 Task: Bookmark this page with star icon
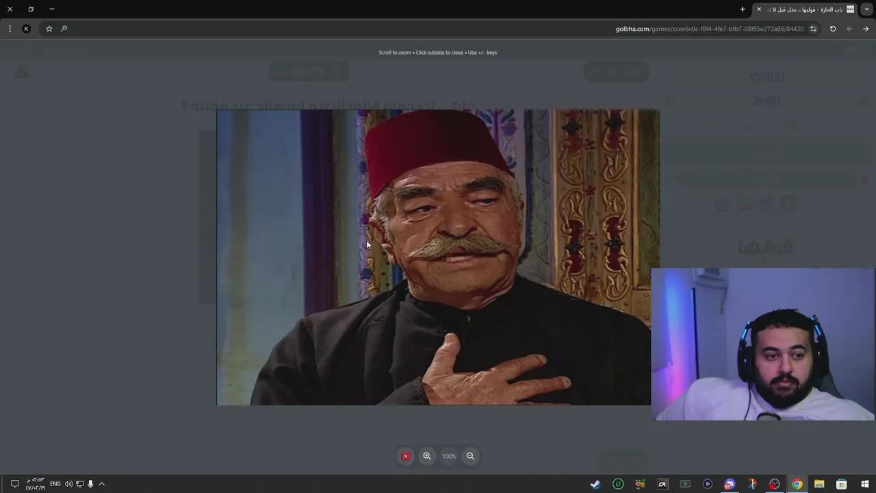point(49,29)
